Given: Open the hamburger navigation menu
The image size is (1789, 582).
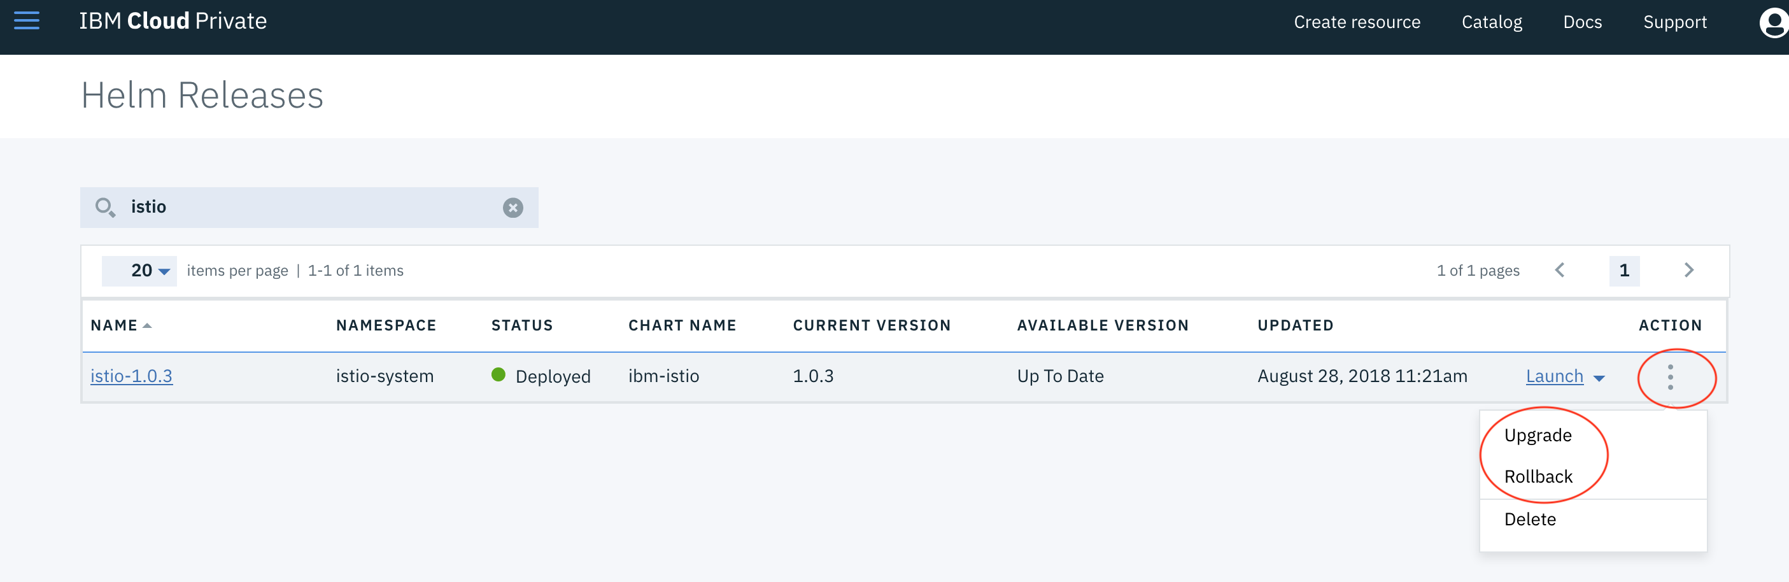Looking at the screenshot, I should (x=26, y=21).
